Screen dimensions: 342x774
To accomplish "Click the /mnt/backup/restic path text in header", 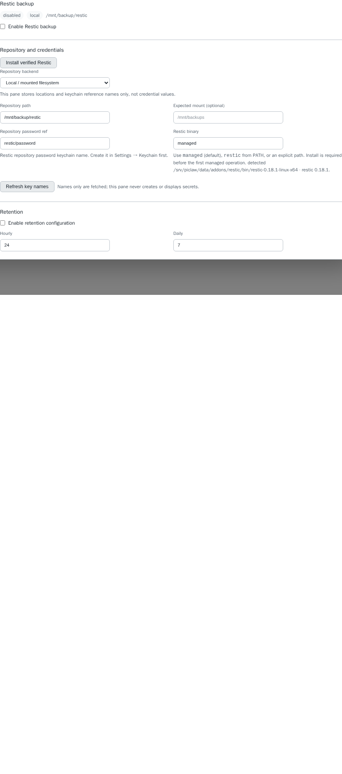I will click(x=67, y=15).
